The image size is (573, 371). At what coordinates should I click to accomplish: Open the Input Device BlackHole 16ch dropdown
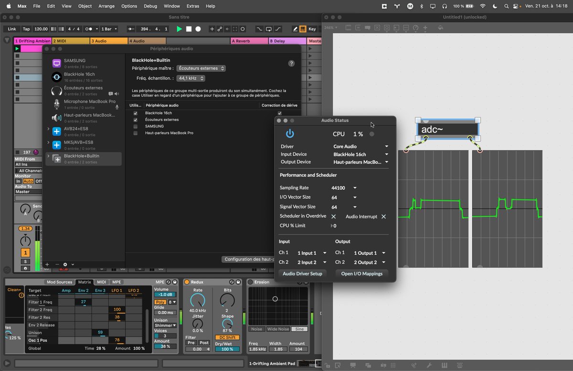(361, 154)
